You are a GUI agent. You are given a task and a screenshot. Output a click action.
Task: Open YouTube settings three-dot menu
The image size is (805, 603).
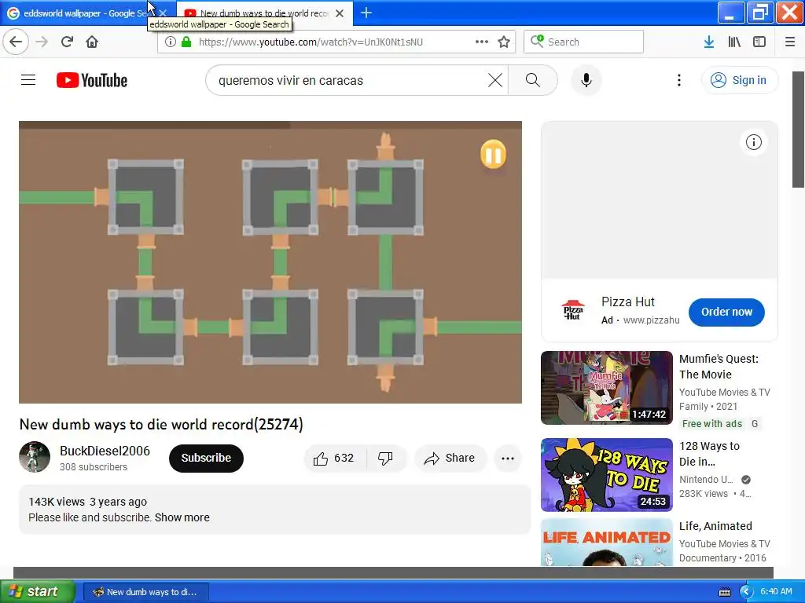pos(678,81)
